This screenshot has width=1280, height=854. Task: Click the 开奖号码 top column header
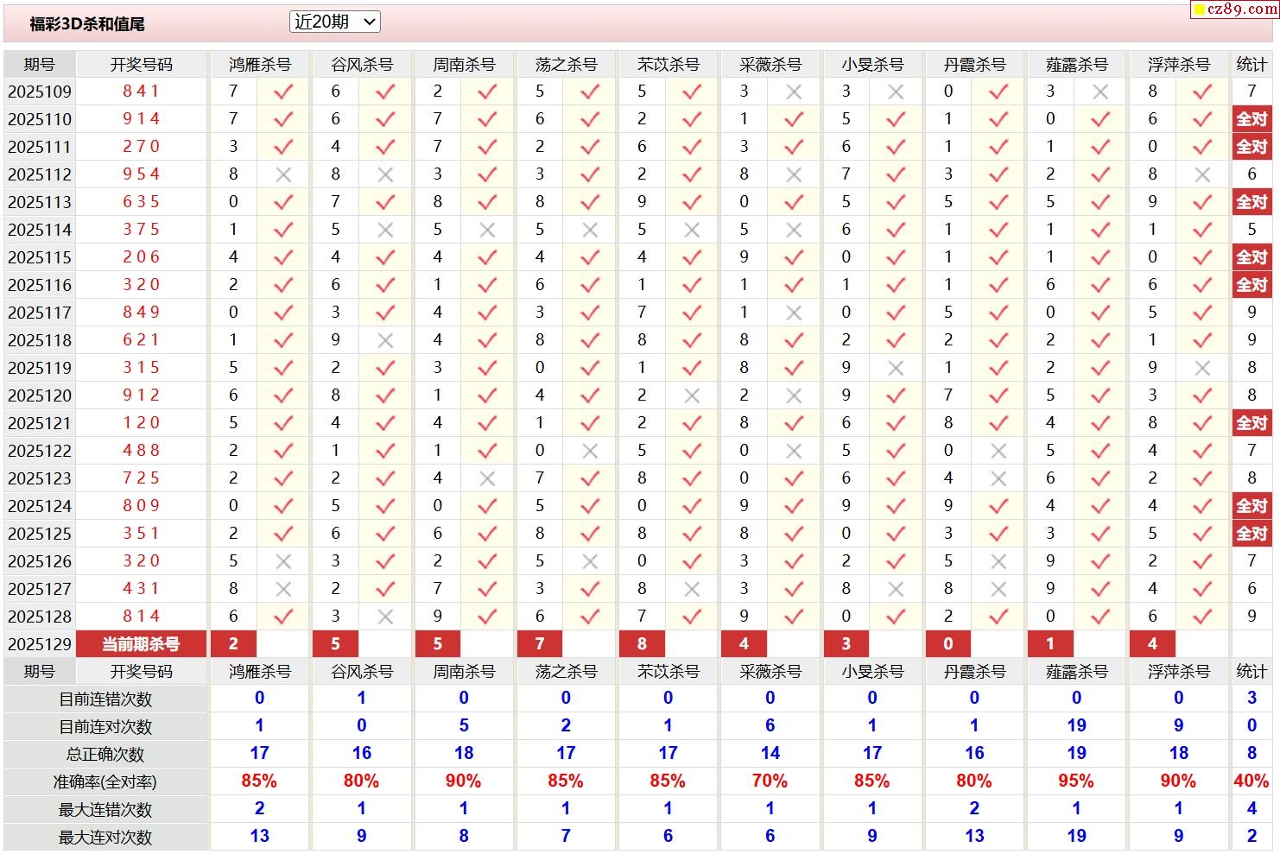click(142, 65)
